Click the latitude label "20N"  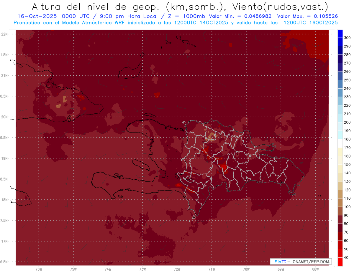coord(4,117)
